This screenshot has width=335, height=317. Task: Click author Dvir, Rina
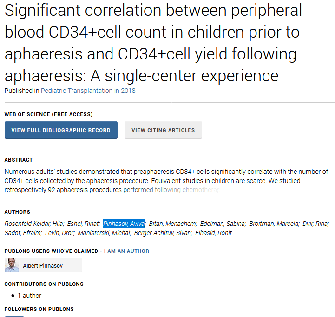[x=315, y=224]
